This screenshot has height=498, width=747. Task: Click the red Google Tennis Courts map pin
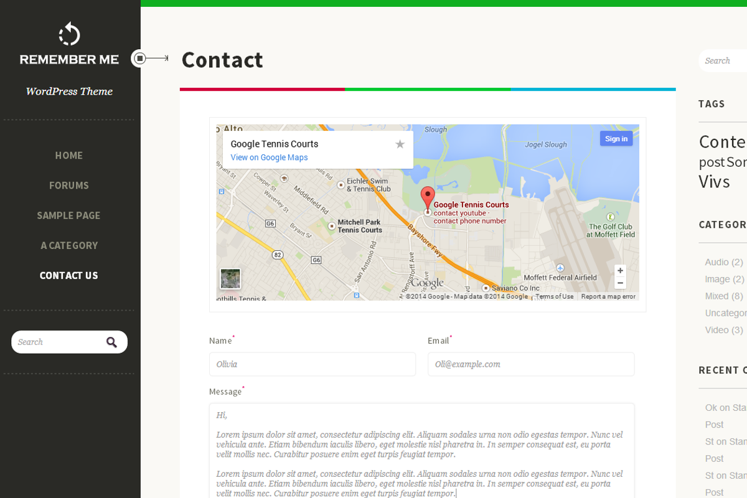[x=427, y=198]
